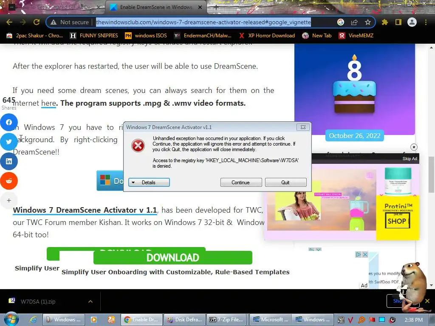Open the Chrome profile avatar
This screenshot has height=326, width=435.
click(412, 22)
